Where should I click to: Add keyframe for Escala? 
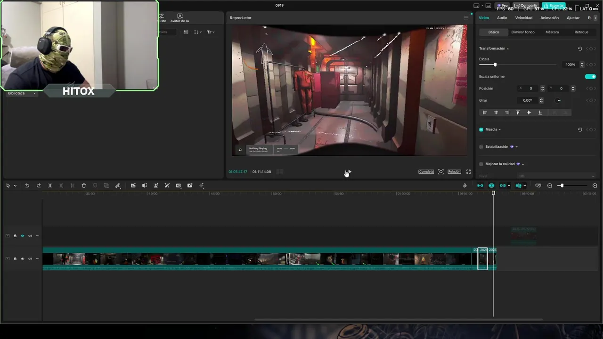(x=591, y=65)
